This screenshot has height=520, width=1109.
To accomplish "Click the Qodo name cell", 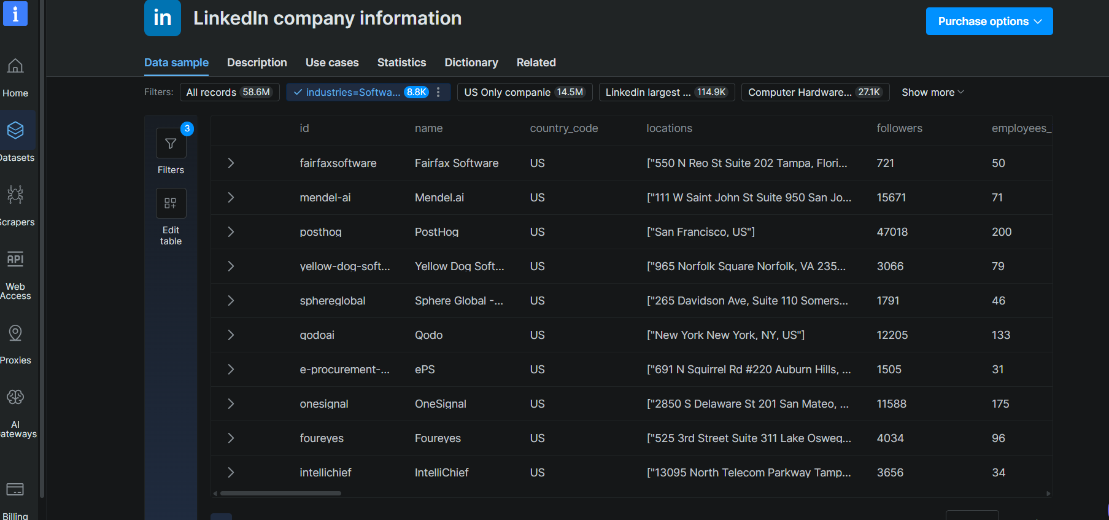I will coord(428,335).
